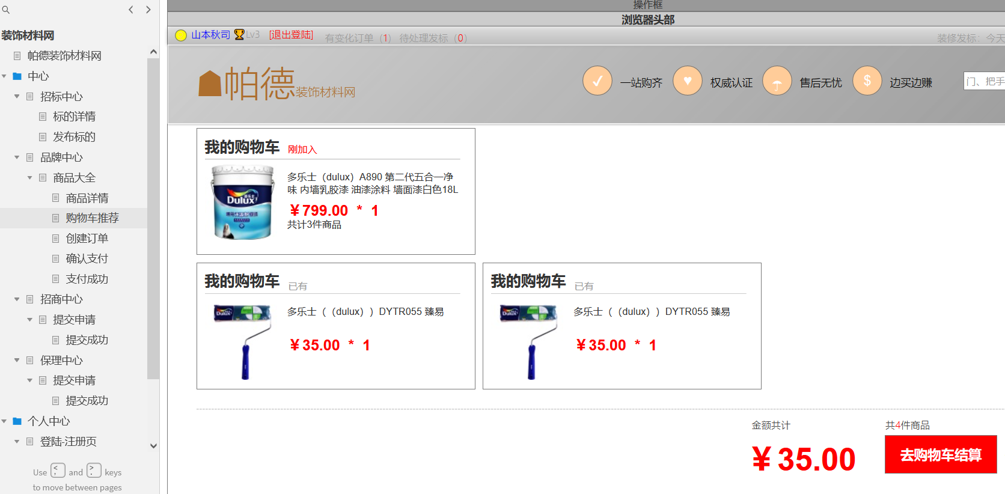Click the brown house logo icon
The image size is (1005, 494).
click(x=210, y=84)
